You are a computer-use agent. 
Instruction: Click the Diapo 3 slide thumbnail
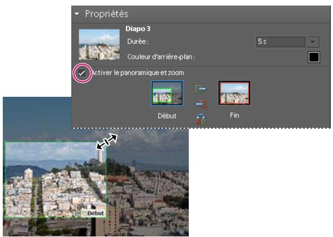[x=99, y=45]
